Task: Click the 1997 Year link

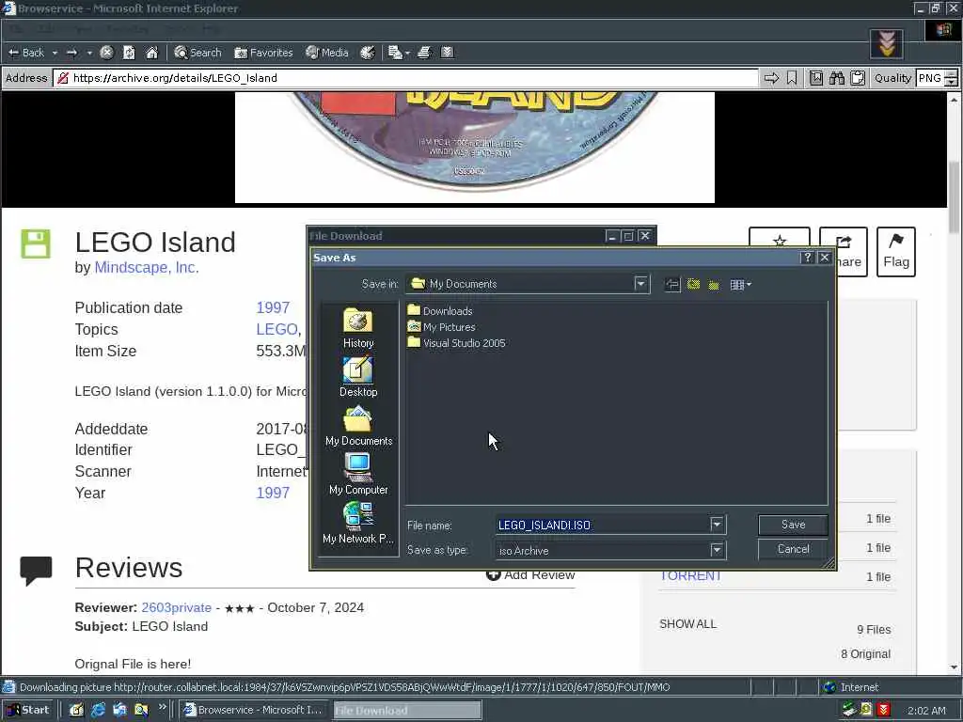Action: click(x=273, y=493)
